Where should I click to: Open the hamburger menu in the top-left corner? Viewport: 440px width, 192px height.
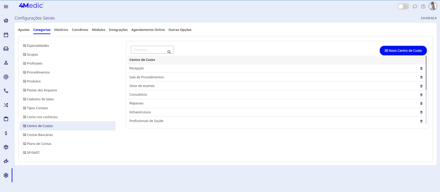pos(6,6)
